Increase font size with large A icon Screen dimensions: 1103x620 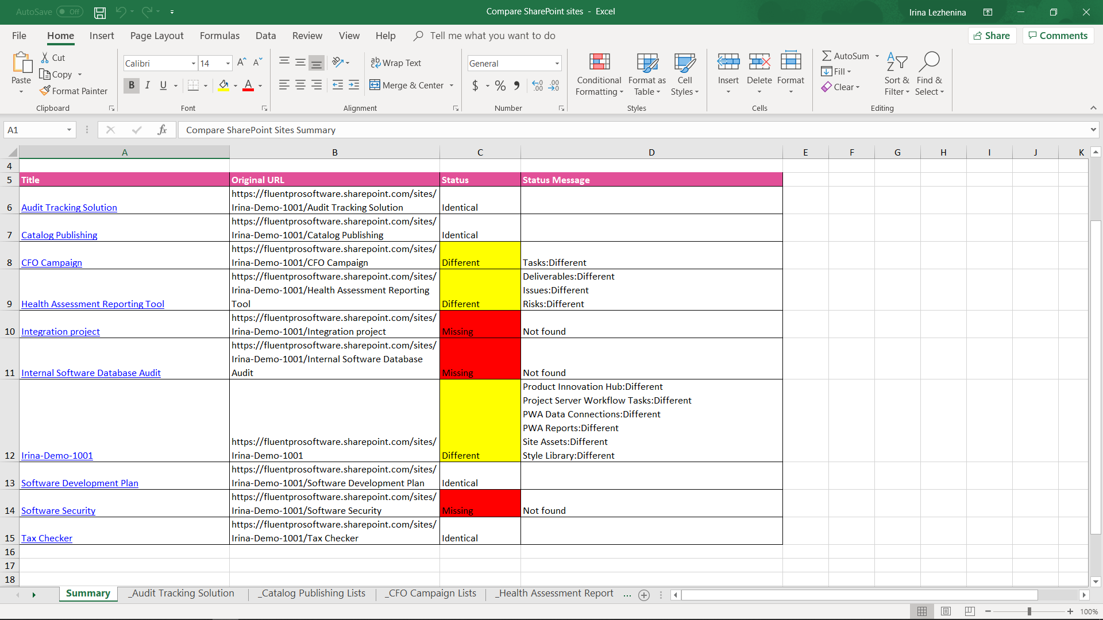click(242, 62)
